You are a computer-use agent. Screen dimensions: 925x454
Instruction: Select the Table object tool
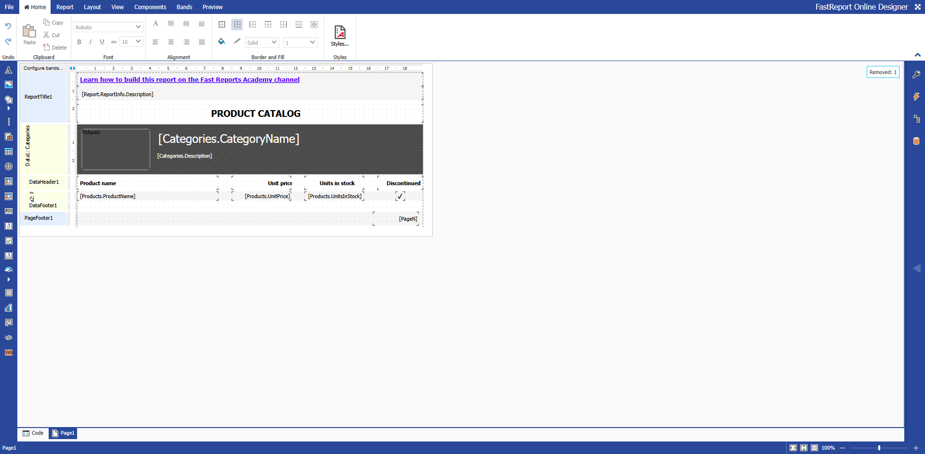[x=9, y=151]
